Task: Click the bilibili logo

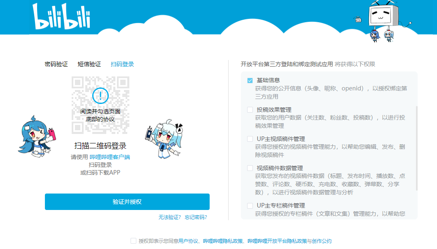Action: (x=62, y=16)
